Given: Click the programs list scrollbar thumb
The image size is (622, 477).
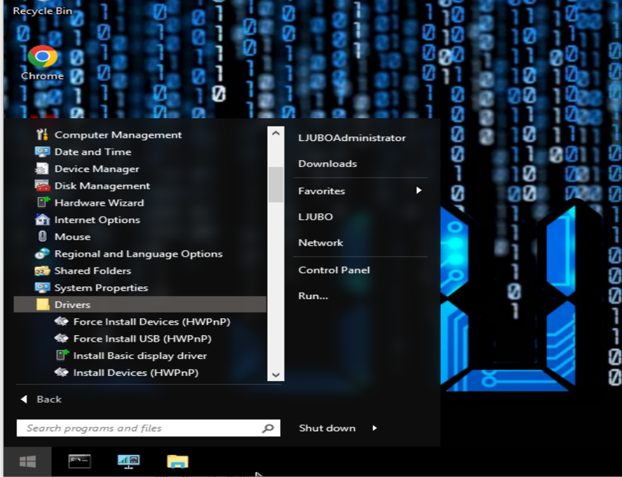Looking at the screenshot, I should click(x=275, y=185).
